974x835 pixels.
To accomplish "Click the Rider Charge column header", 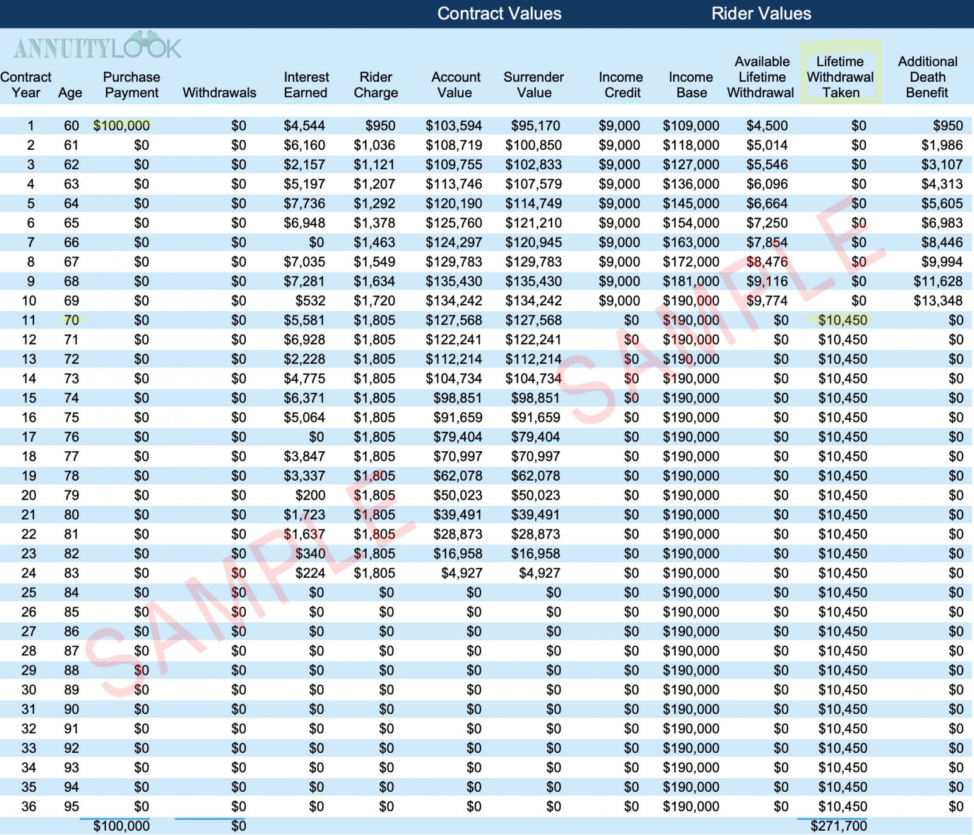I will [x=376, y=85].
